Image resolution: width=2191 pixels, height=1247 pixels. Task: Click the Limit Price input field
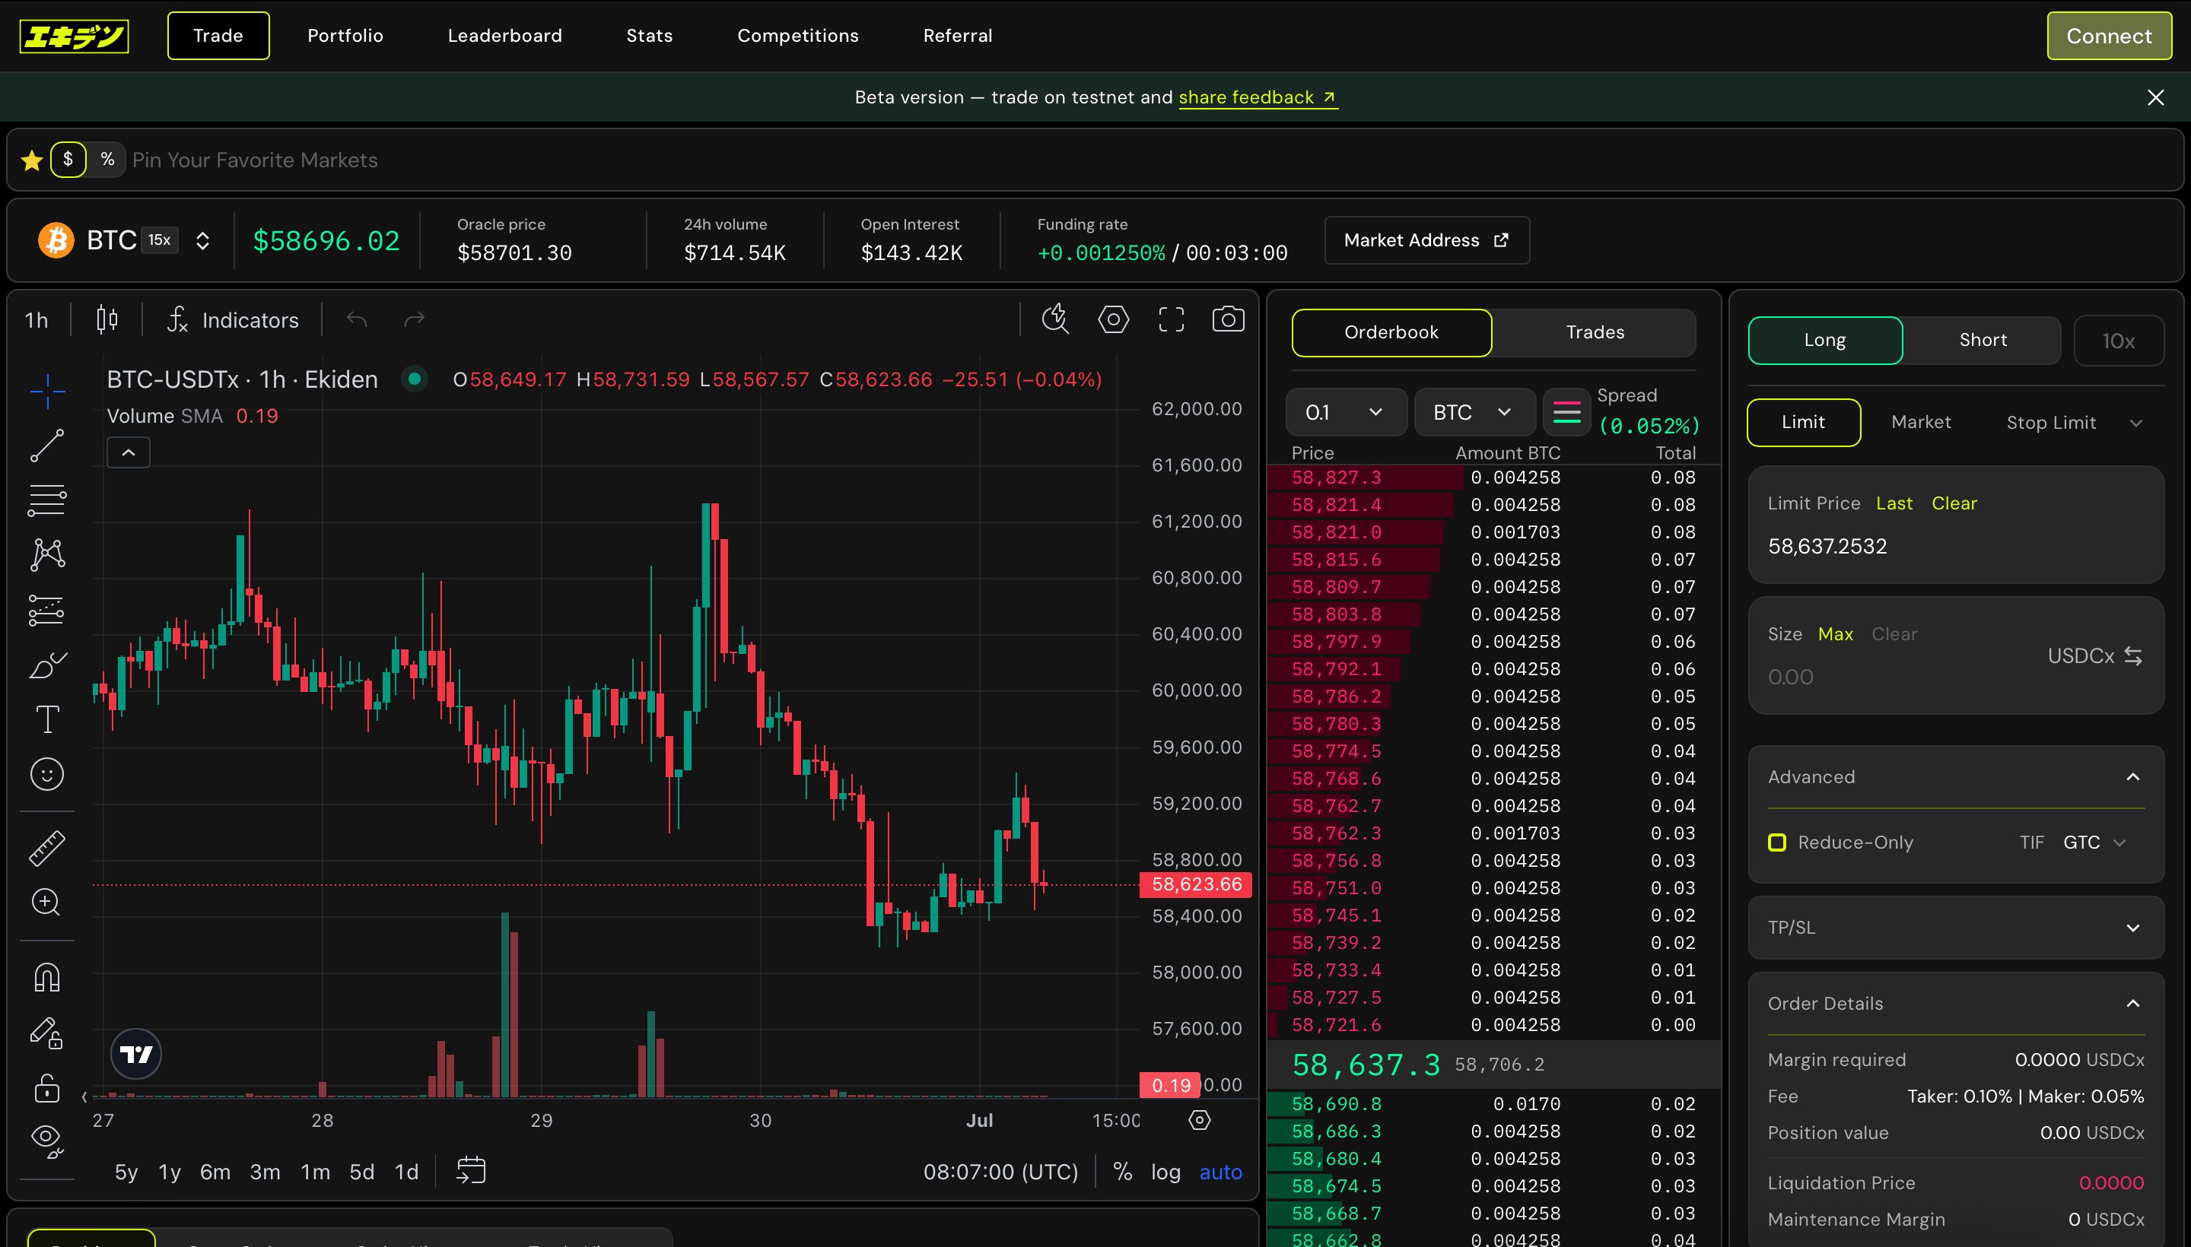[x=1955, y=546]
